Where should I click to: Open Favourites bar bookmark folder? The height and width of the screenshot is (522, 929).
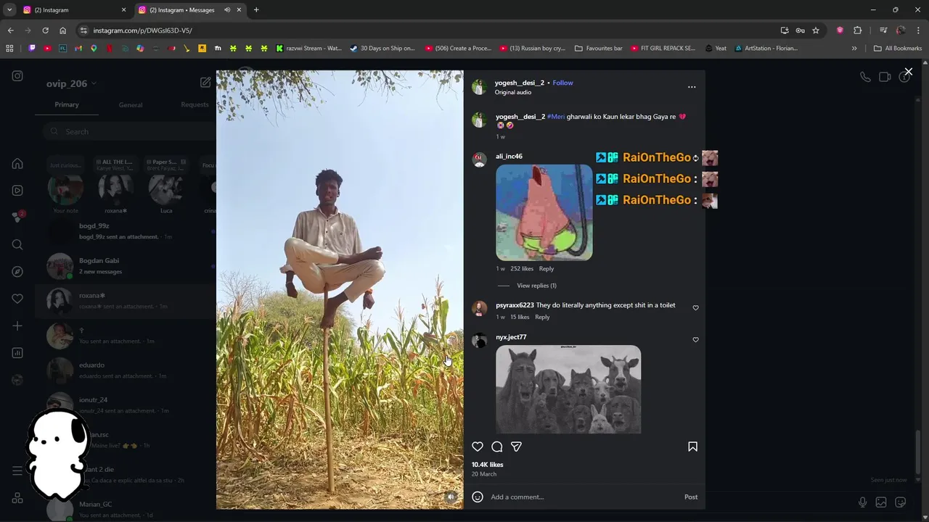coord(599,49)
